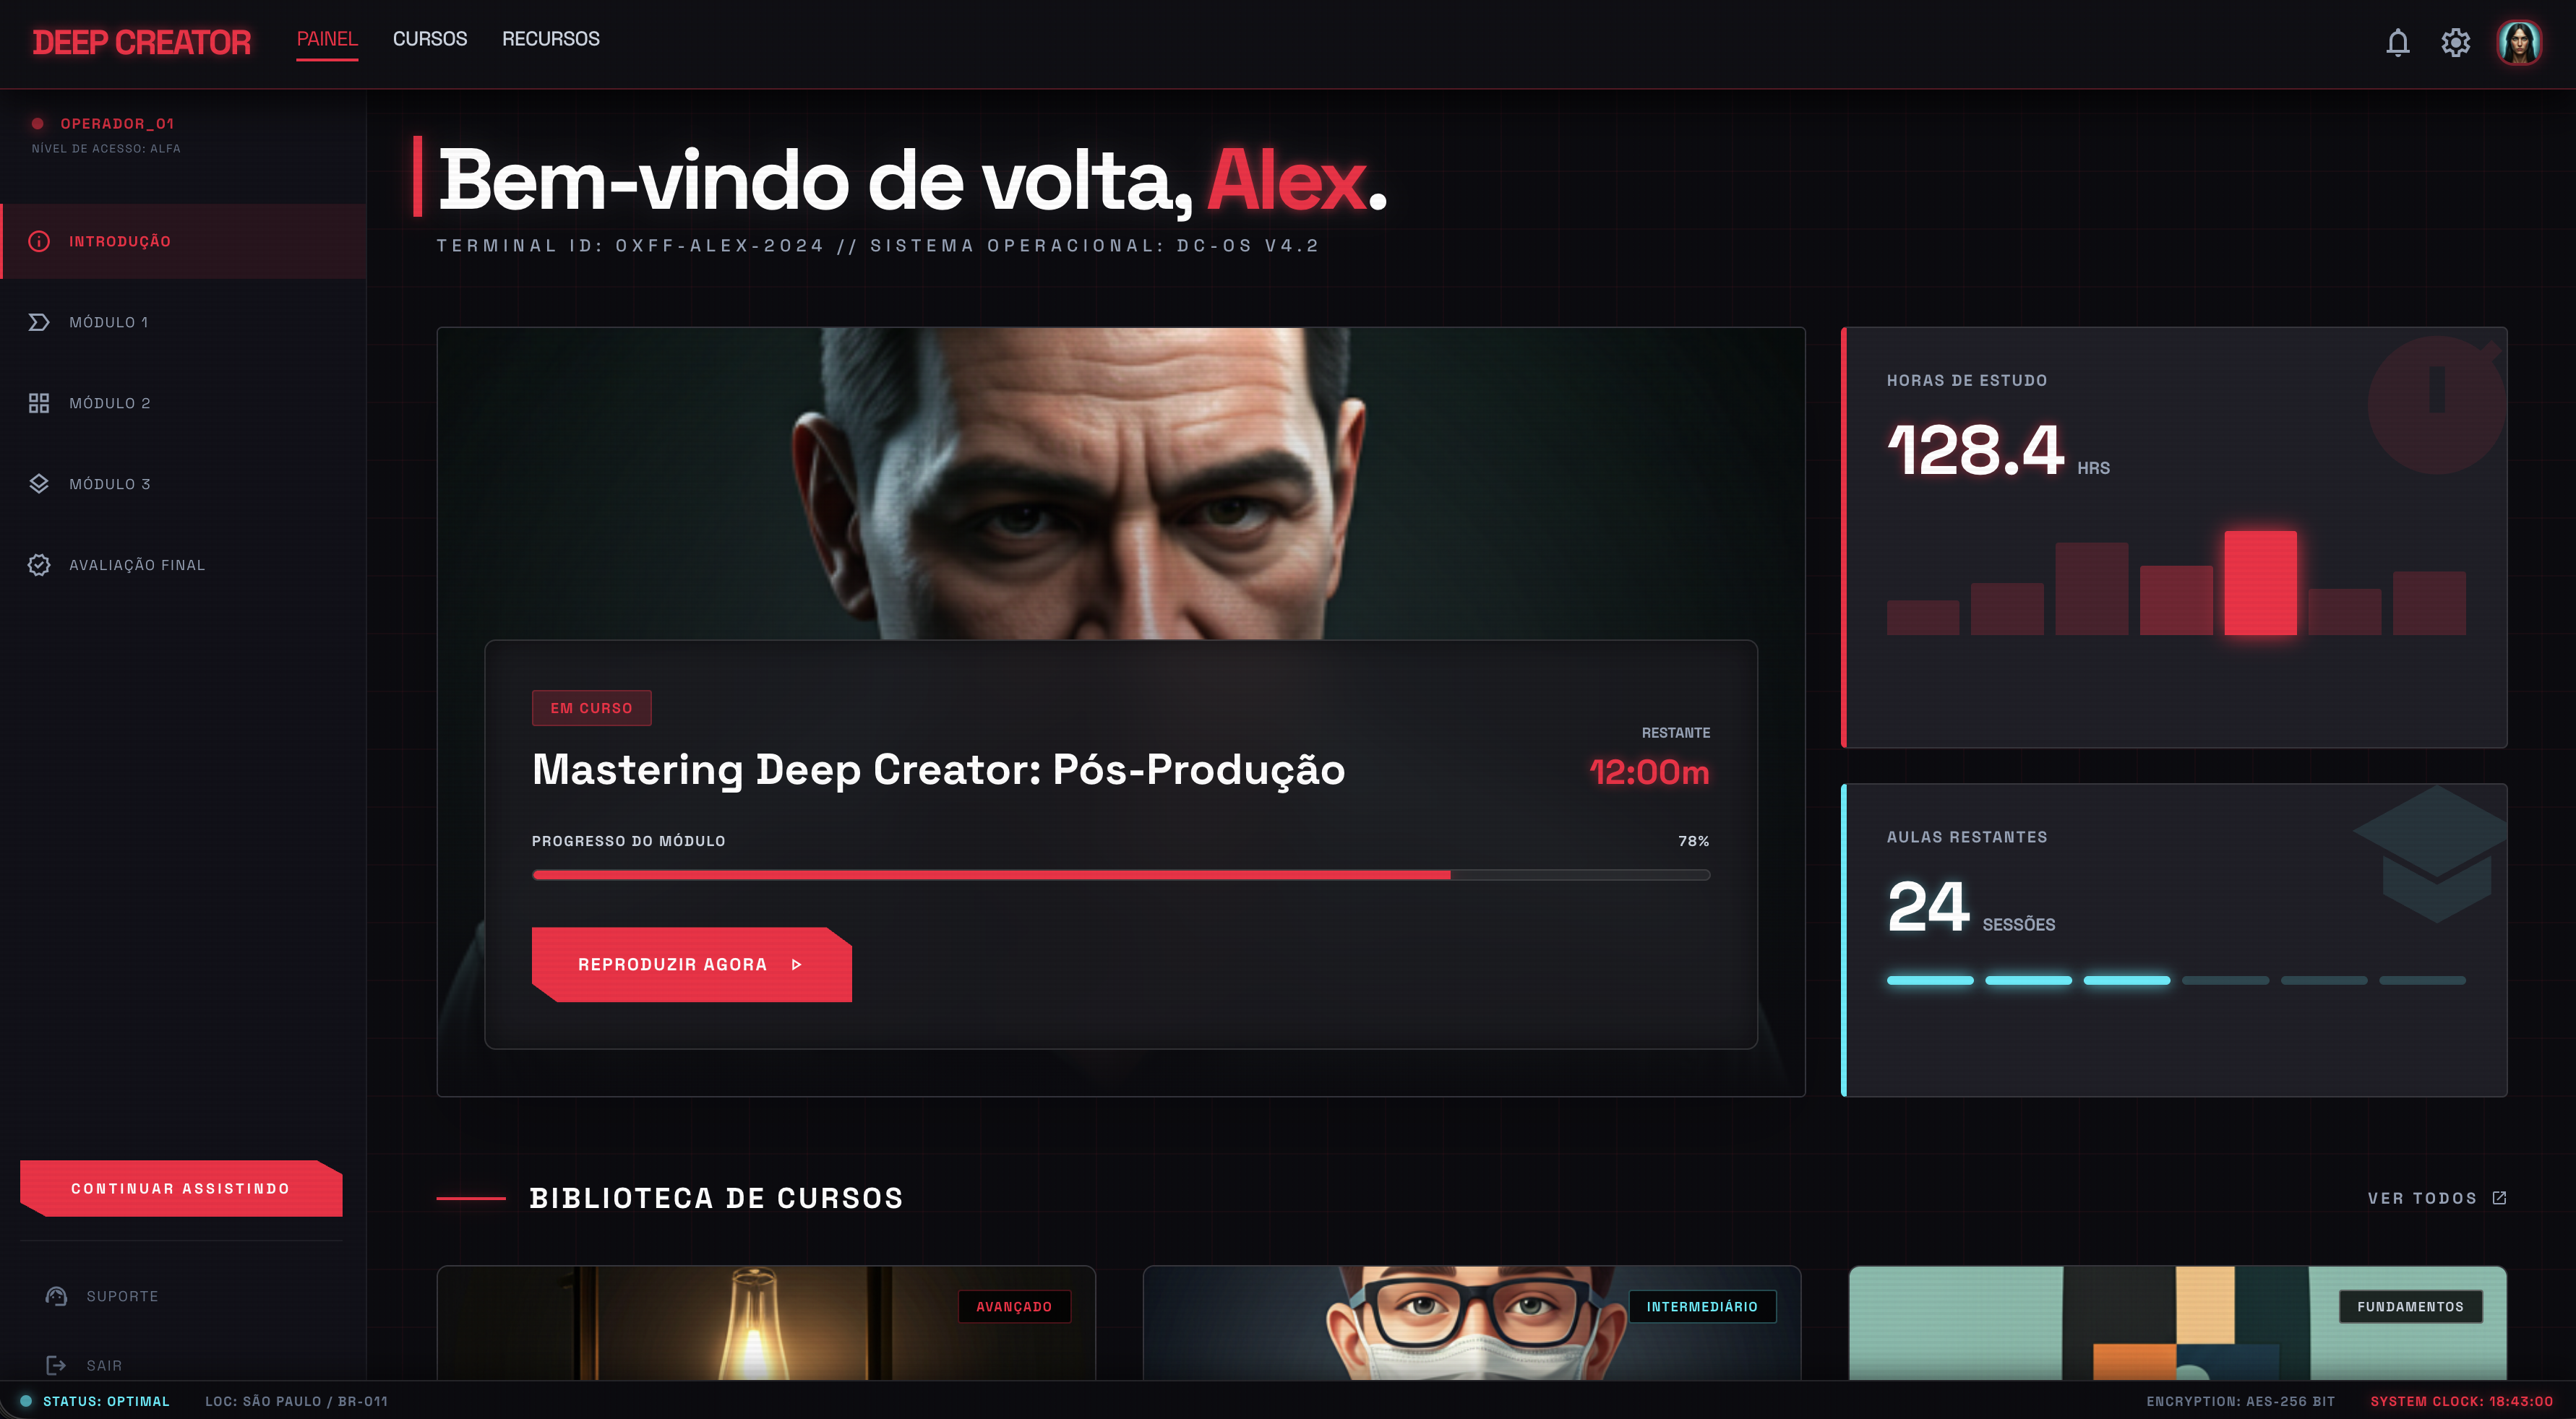
Task: Select the Introdução info icon
Action: coord(39,241)
